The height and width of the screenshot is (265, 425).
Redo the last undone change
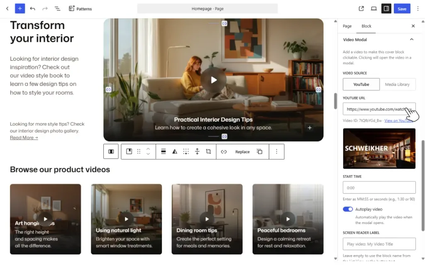[45, 9]
